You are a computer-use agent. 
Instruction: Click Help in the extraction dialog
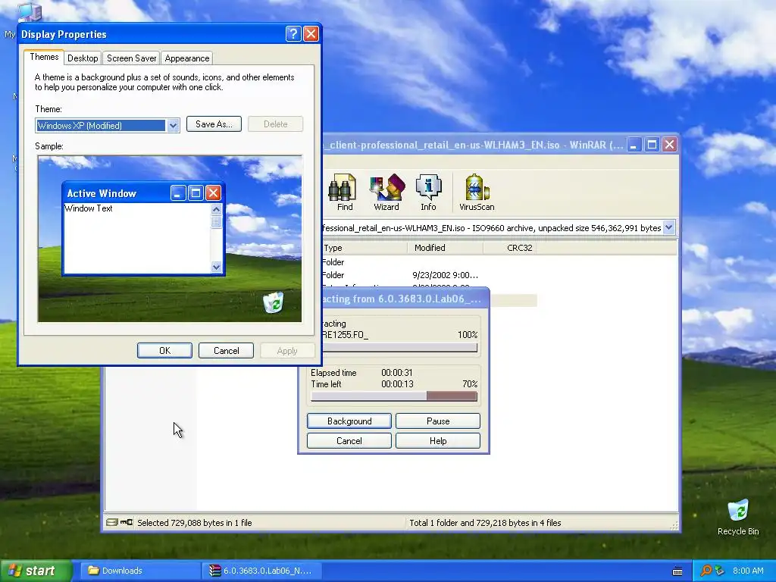click(x=438, y=441)
